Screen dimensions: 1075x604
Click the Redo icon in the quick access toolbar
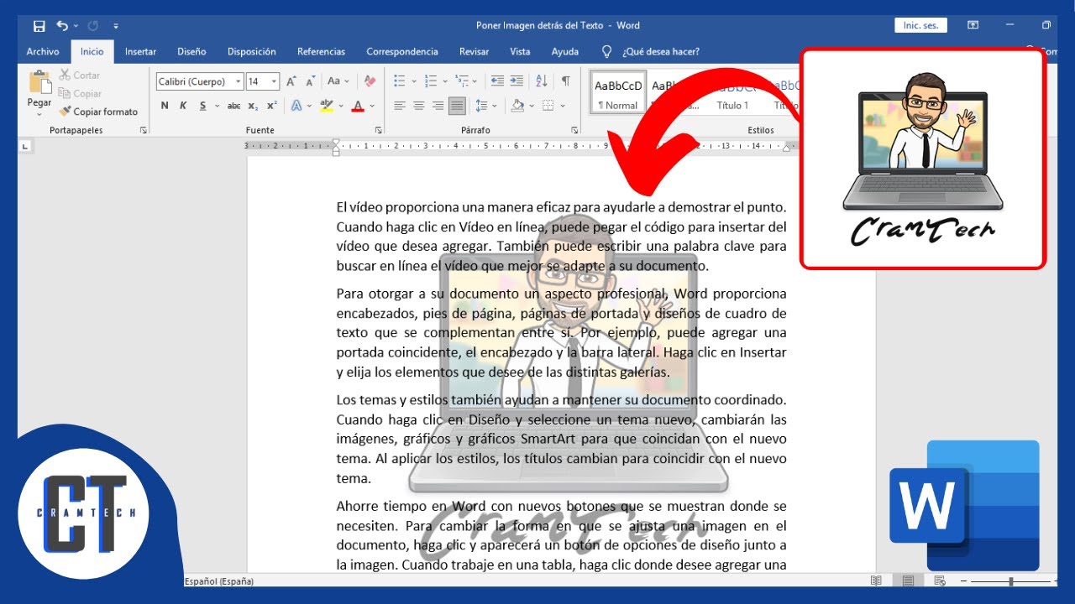click(x=93, y=26)
